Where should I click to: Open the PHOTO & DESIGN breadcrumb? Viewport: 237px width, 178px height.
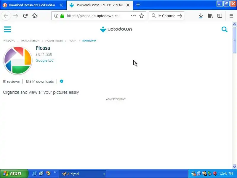30,41
